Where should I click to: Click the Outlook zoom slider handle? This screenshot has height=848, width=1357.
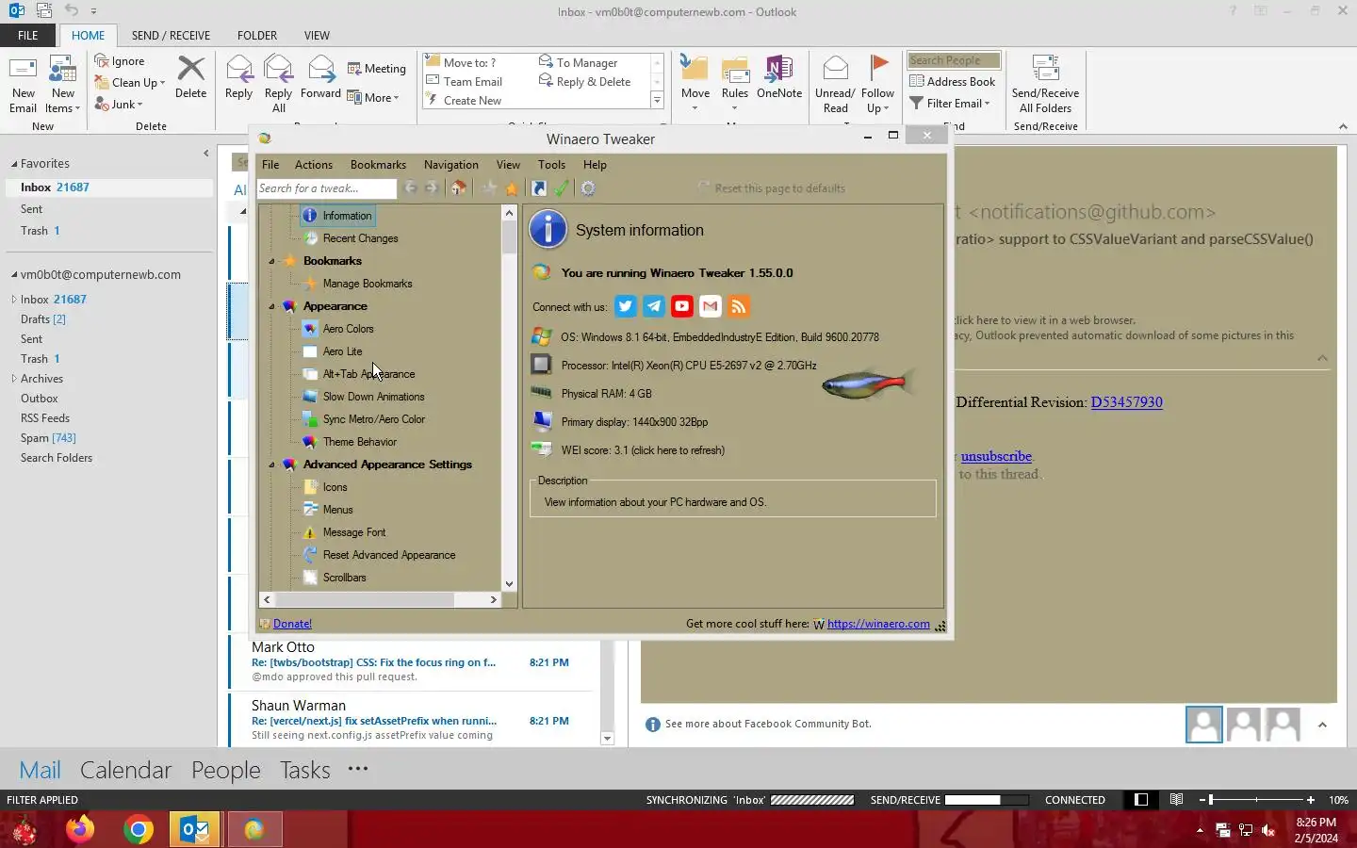coord(1211,800)
